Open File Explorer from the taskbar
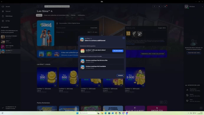Screen dimensions: 204x115 coord(102,113)
